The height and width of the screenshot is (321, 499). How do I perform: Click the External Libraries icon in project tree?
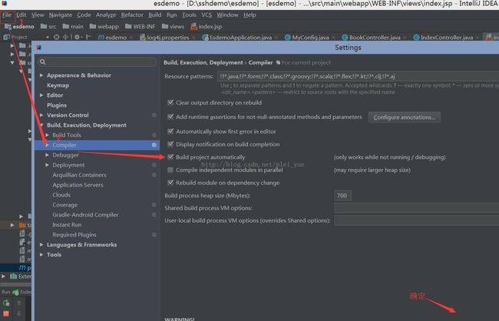13,276
